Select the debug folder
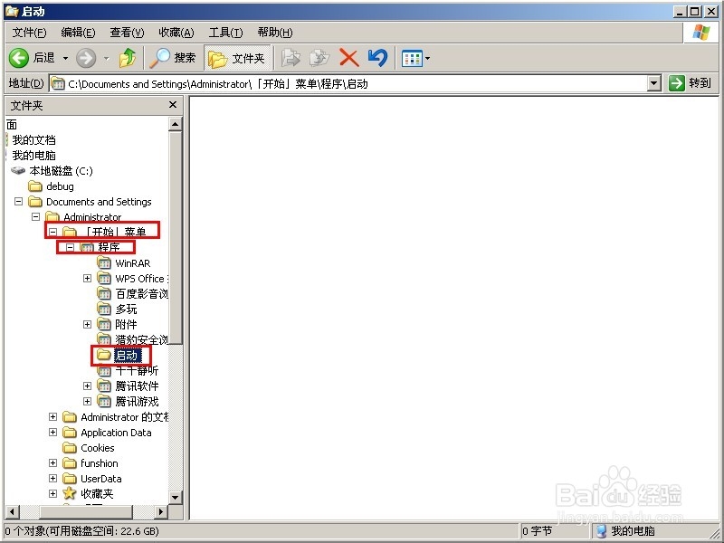Viewport: 724px width, 543px height. pyautogui.click(x=60, y=186)
